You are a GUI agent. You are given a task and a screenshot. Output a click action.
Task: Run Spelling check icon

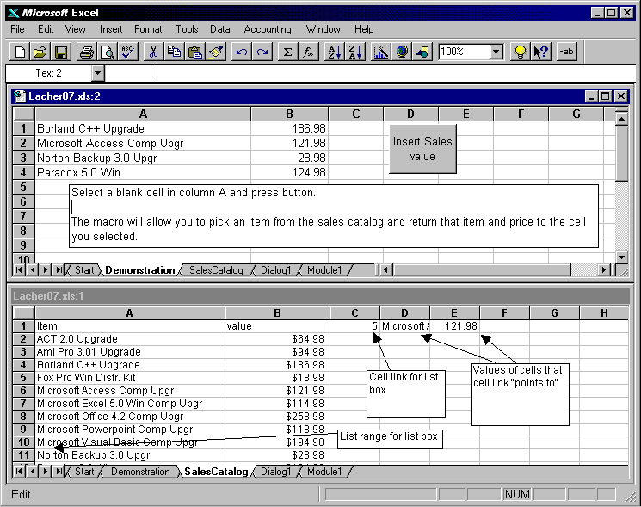coord(128,52)
